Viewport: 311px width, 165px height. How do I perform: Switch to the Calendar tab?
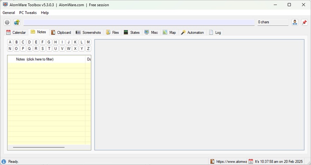point(16,33)
